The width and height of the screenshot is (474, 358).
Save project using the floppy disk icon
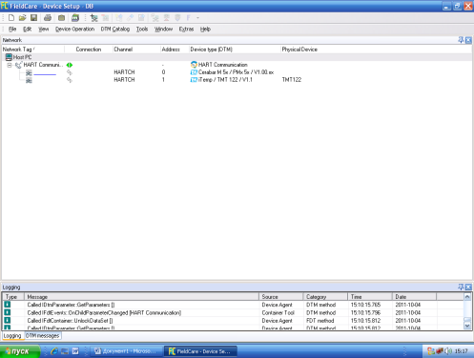(x=33, y=18)
